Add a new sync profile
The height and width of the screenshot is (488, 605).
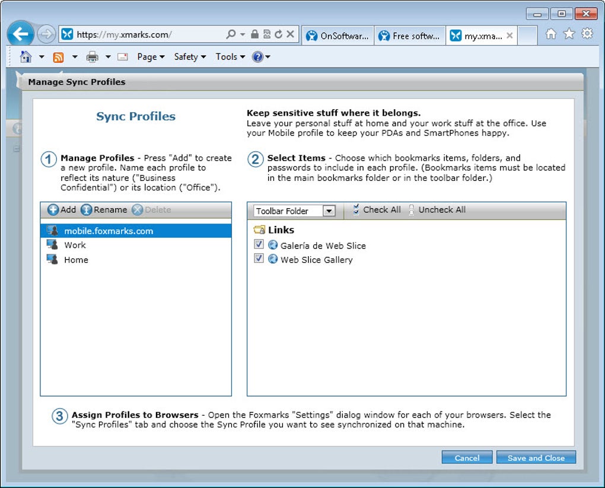[62, 210]
